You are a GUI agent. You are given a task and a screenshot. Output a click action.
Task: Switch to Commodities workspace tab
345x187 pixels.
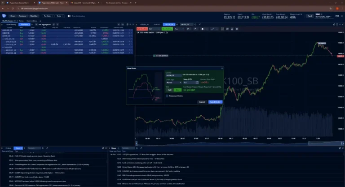[32, 21]
